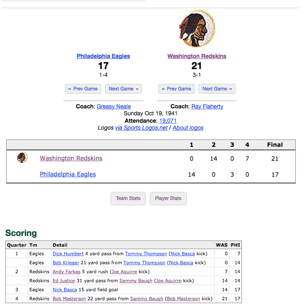Click the 19,071 attendance link

[168, 121]
